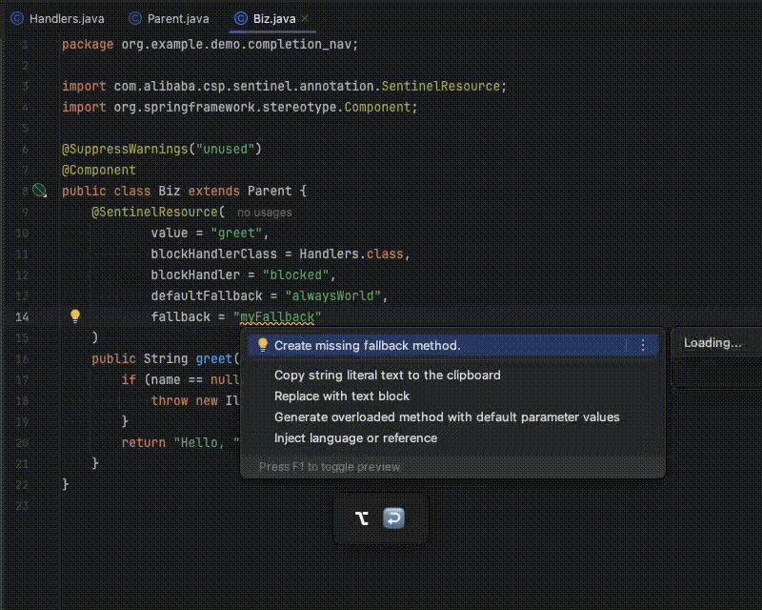Click the gutter icon beside class Biz

tap(39, 191)
